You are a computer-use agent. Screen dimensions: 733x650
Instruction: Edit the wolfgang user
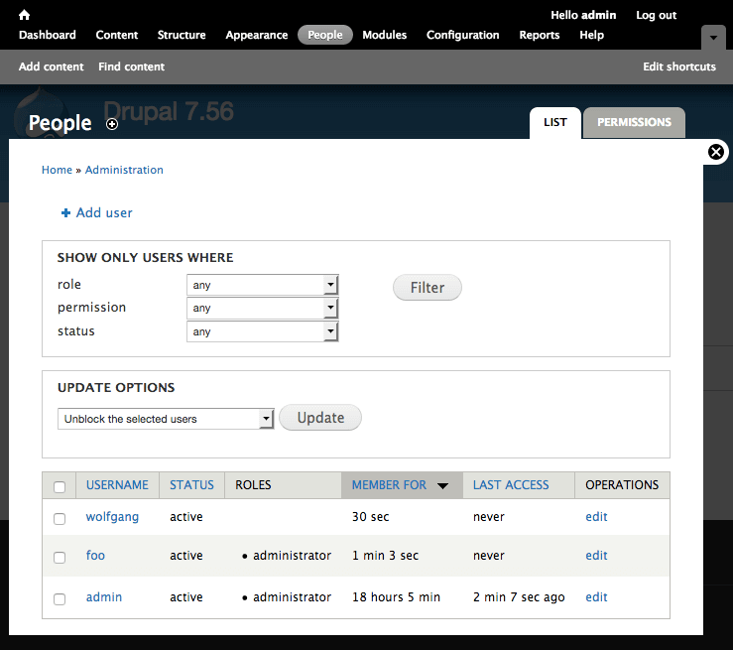coord(596,517)
